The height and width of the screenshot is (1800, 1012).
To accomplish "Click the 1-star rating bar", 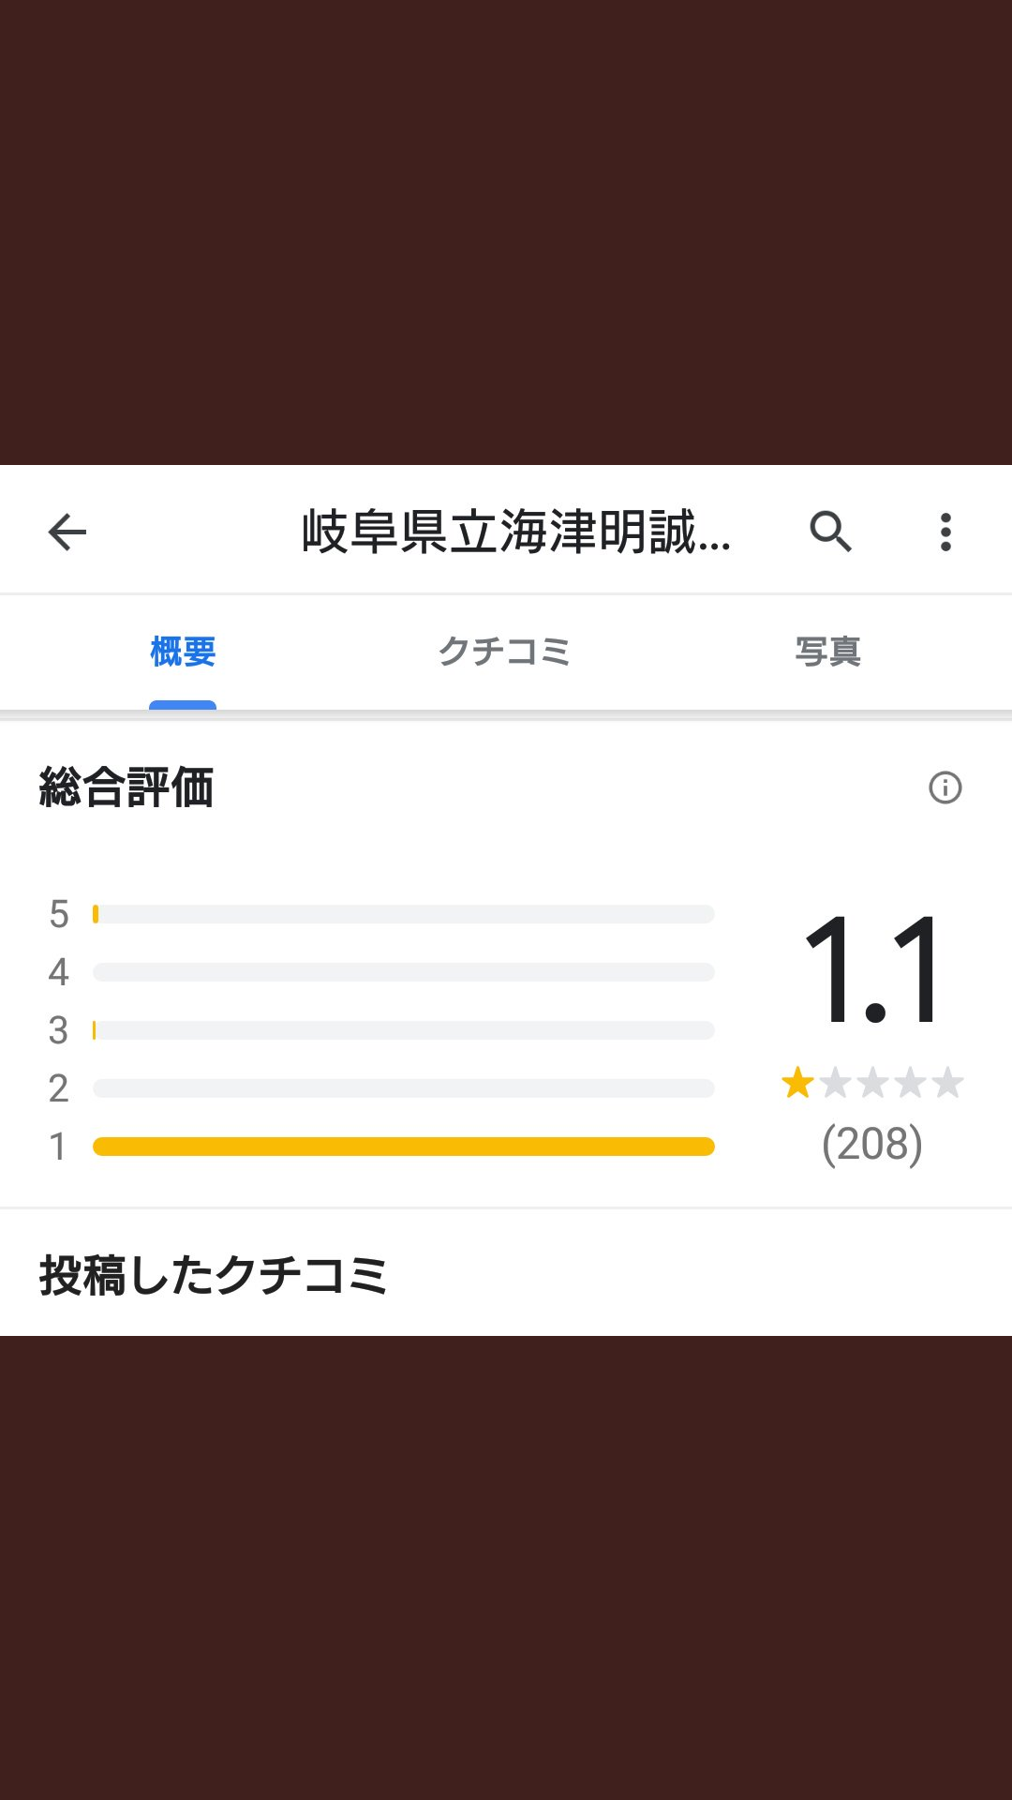I will point(404,1147).
